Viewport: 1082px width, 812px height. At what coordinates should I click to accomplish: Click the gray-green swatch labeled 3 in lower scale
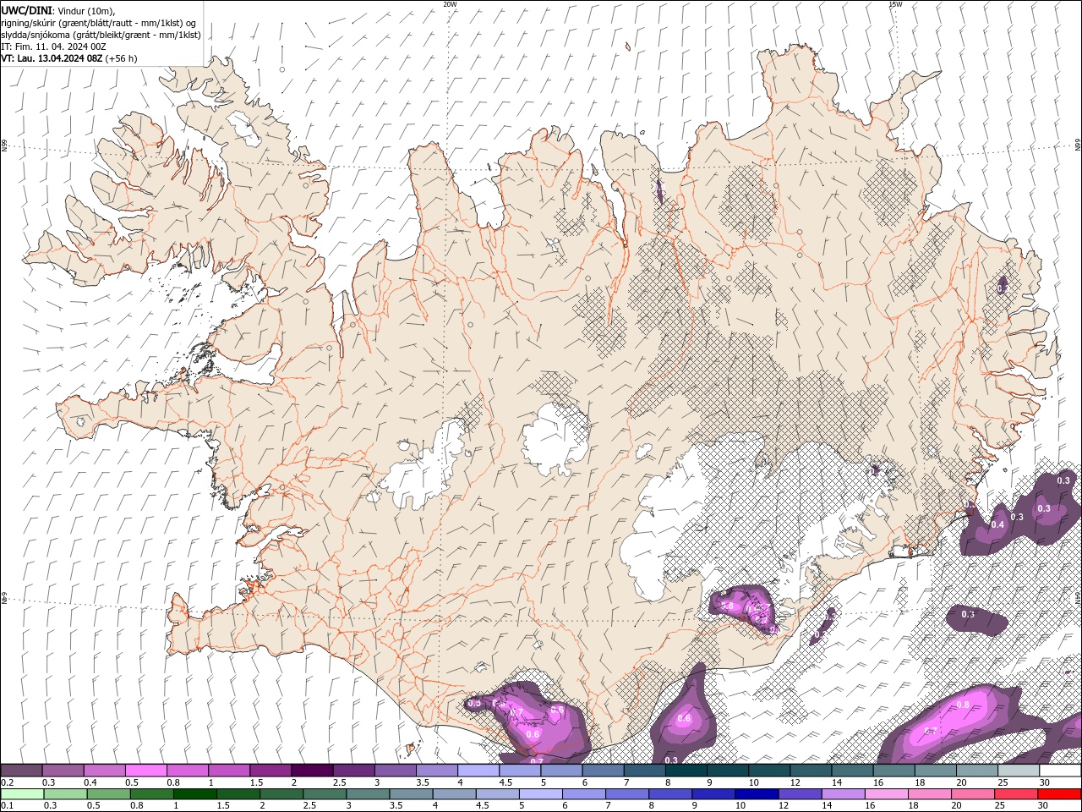[368, 794]
